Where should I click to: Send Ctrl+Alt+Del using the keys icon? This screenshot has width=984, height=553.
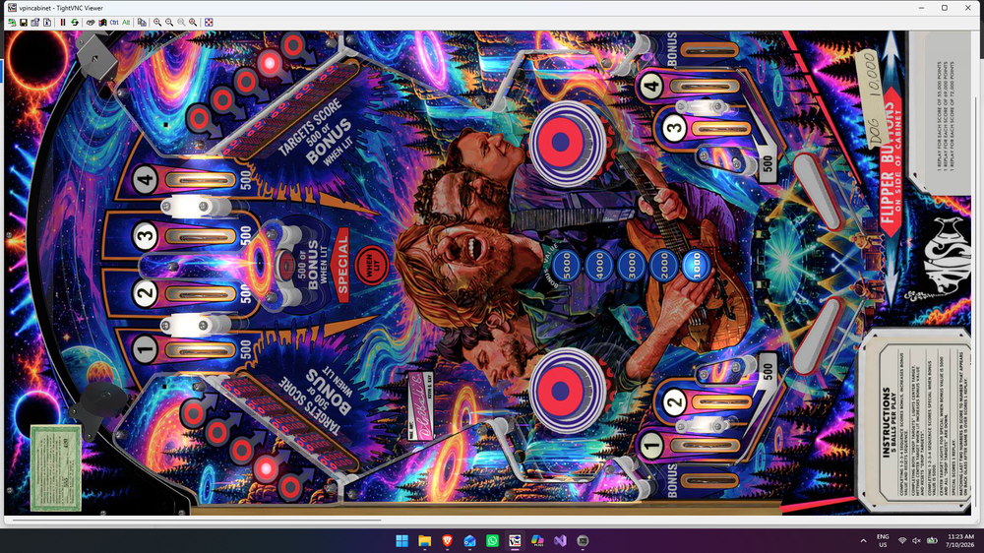coord(91,22)
